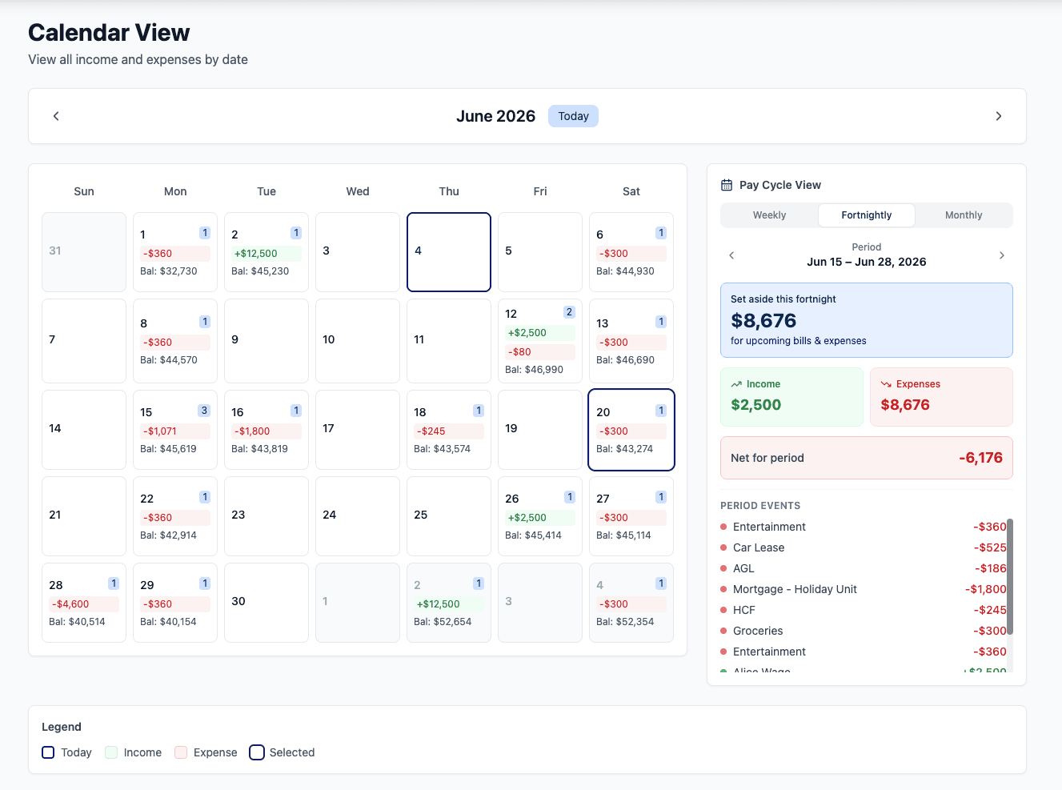Click the -$80 expense on June 12
This screenshot has height=790, width=1062.
tap(540, 352)
